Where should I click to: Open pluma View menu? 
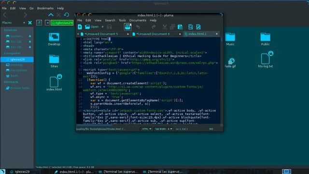[x=98, y=20]
